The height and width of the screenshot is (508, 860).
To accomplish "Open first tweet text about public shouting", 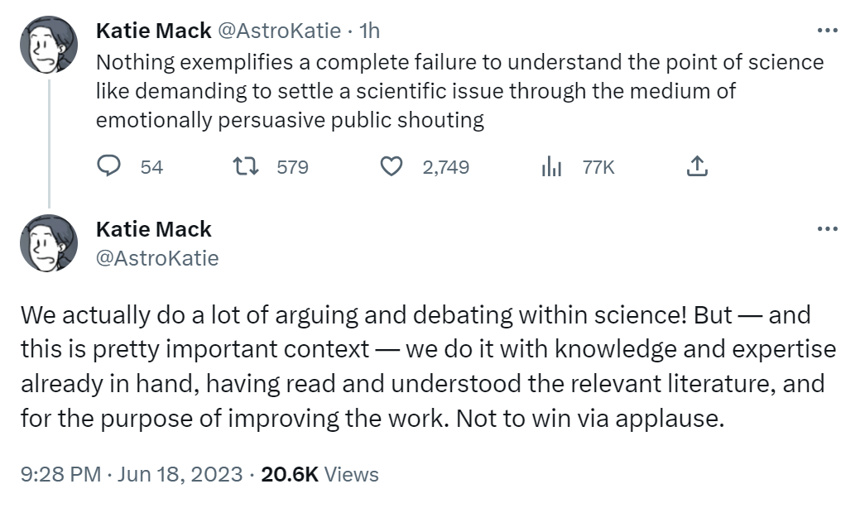I will [x=459, y=91].
